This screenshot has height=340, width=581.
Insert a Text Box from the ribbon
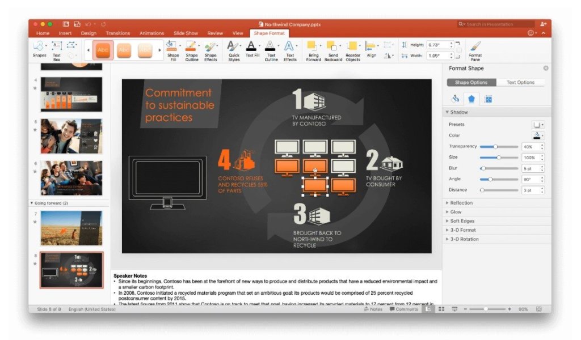[x=56, y=46]
